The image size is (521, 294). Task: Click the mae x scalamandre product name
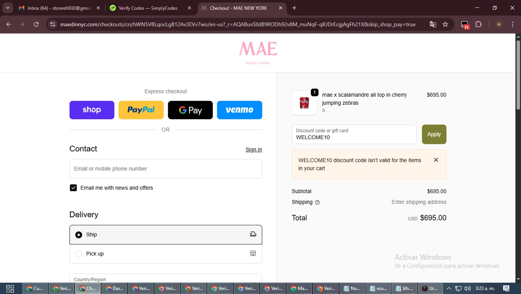[364, 99]
